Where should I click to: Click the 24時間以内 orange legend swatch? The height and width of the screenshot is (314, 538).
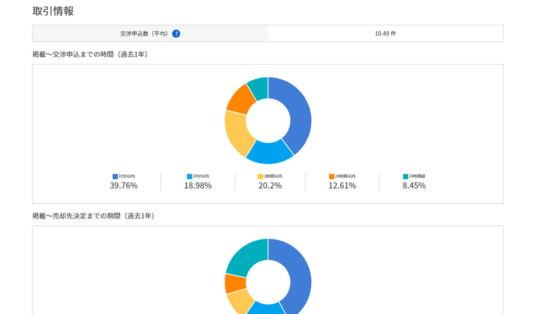pos(331,176)
